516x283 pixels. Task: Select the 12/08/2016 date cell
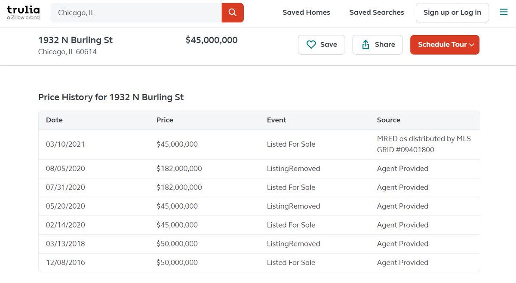[65, 262]
